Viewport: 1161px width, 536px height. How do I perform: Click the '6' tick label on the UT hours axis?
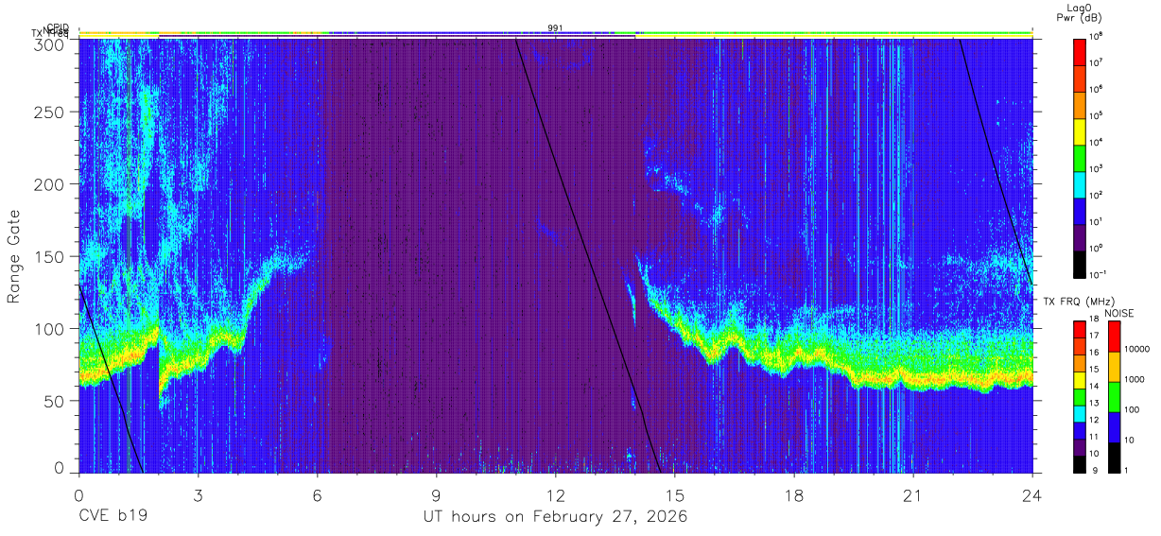click(317, 495)
